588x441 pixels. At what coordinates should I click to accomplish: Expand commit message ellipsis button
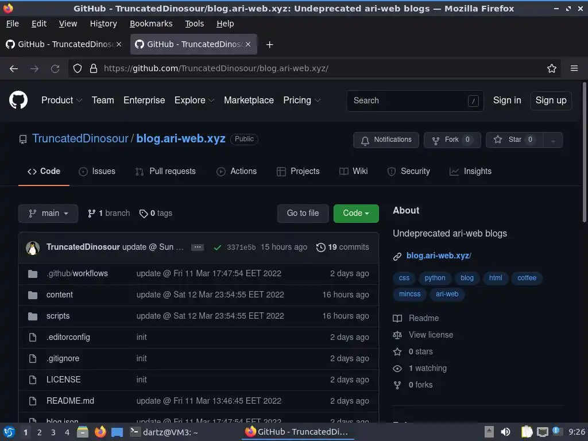[x=198, y=247]
